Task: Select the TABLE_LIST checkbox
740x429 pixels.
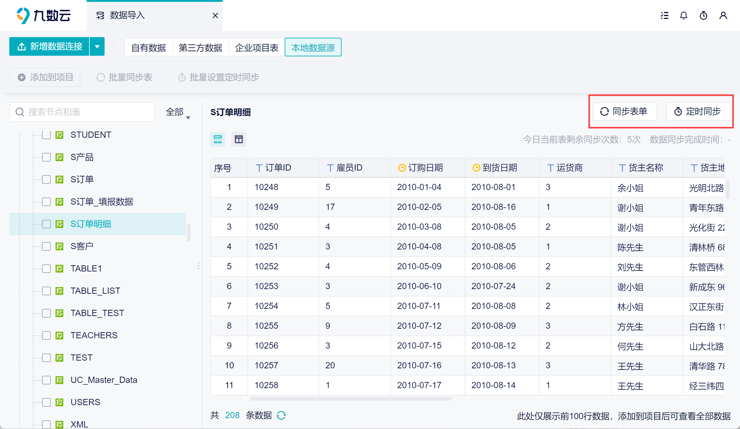Action: tap(46, 291)
